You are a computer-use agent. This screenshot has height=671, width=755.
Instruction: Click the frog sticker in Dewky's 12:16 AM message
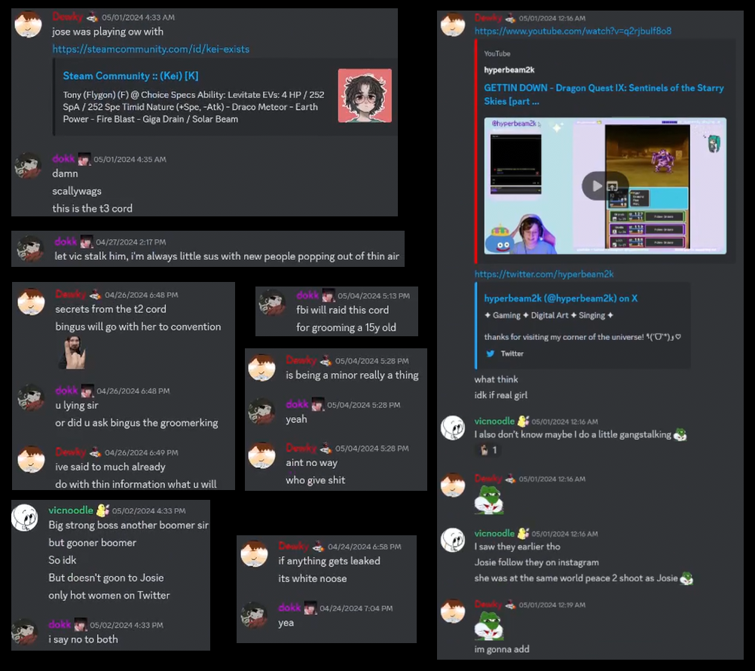489,500
